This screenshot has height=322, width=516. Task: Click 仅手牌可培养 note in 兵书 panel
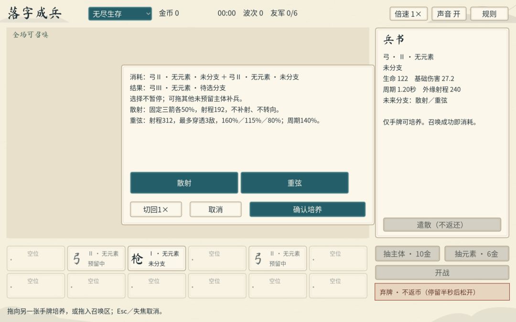pos(430,122)
